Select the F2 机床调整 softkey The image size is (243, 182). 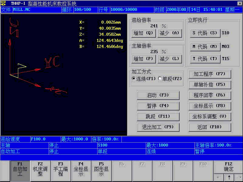40,171
